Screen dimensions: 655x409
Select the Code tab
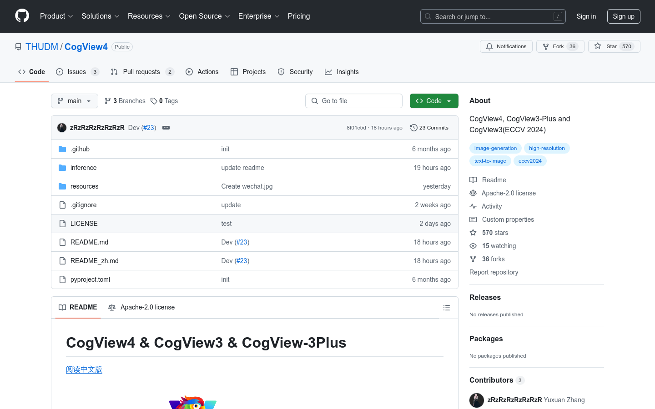[x=32, y=72]
